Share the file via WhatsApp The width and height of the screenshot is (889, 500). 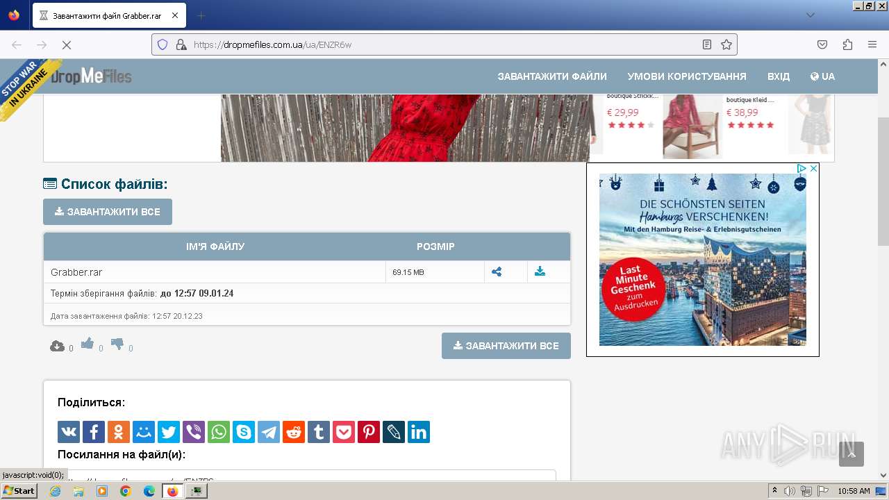point(219,432)
